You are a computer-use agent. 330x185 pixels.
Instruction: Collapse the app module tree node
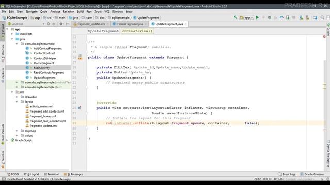coord(7,29)
